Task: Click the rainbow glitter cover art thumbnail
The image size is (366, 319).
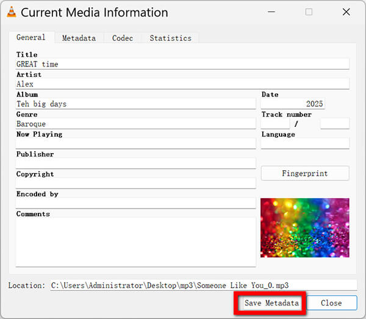Action: click(305, 228)
